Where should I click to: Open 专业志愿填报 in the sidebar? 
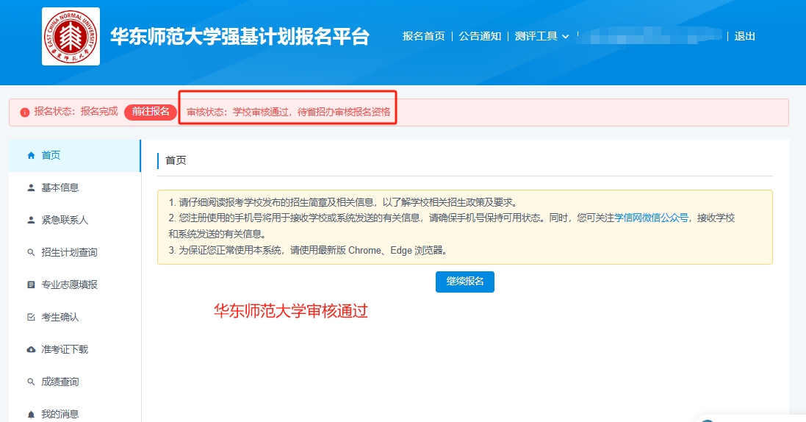click(x=74, y=285)
